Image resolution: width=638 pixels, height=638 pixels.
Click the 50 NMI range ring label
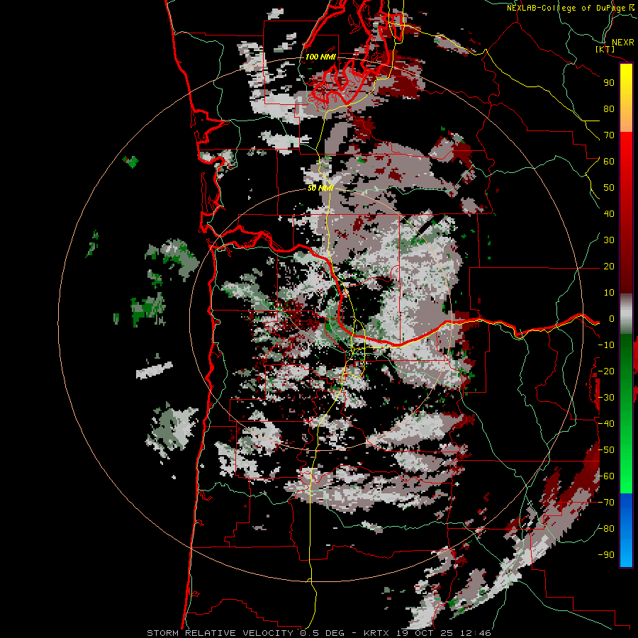320,188
